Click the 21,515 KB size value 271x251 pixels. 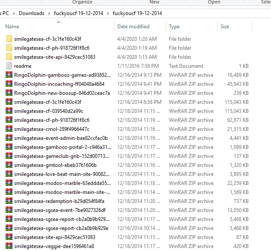click(238, 129)
